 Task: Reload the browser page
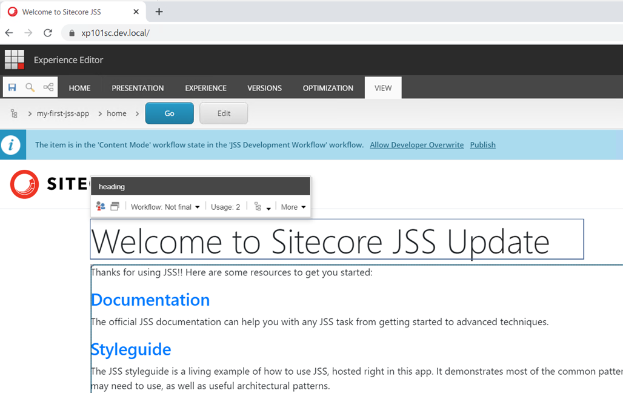click(x=48, y=33)
